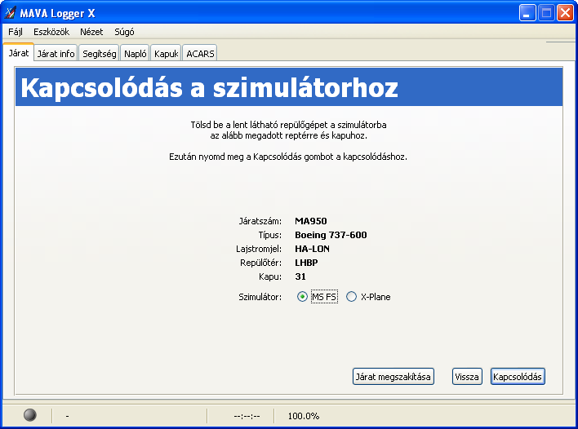Click the Vissza button

point(467,376)
